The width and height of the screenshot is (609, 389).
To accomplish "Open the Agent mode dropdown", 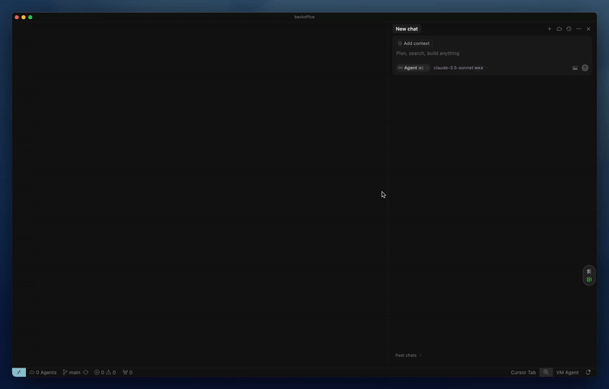I will tap(413, 68).
